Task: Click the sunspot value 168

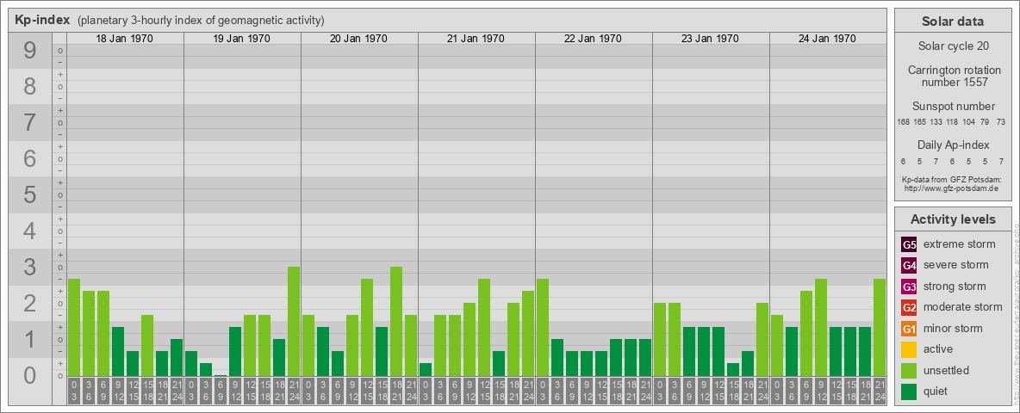Action: click(903, 122)
